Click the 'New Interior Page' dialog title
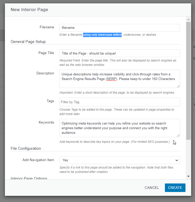The width and height of the screenshot is (195, 202). click(x=29, y=10)
